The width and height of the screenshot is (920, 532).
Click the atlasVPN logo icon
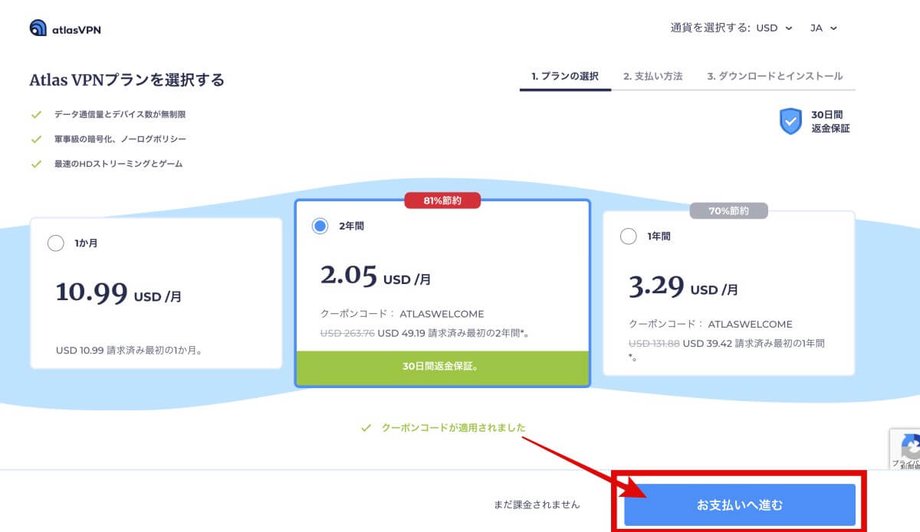point(38,28)
